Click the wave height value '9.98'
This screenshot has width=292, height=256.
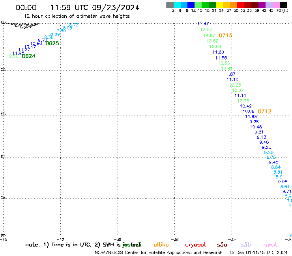coord(283,182)
